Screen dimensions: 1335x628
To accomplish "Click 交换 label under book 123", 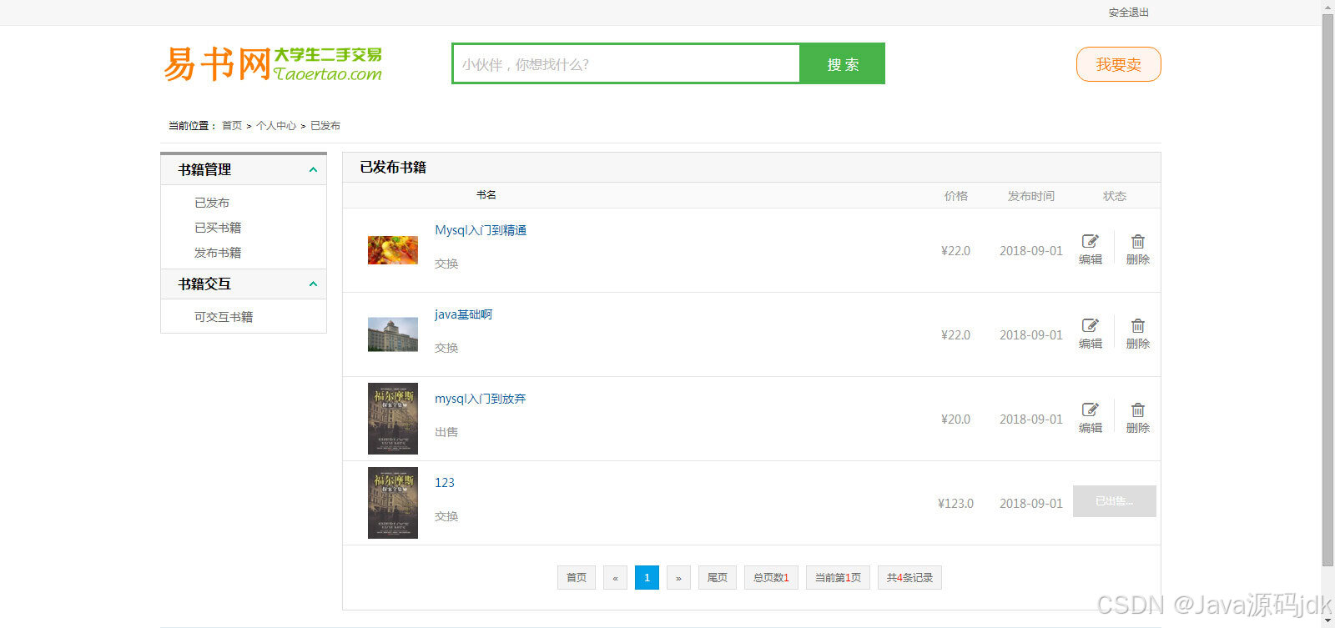I will pos(446,516).
